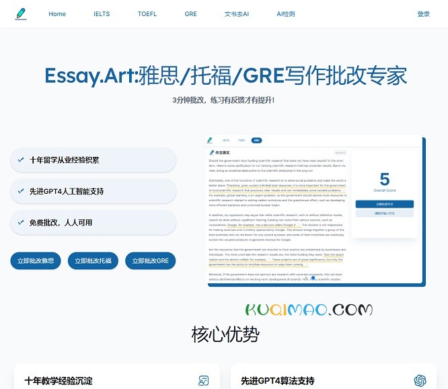The image size is (448, 389).
Task: Click checkmark icon beside 十年留学从业经验积累
Action: (x=21, y=160)
